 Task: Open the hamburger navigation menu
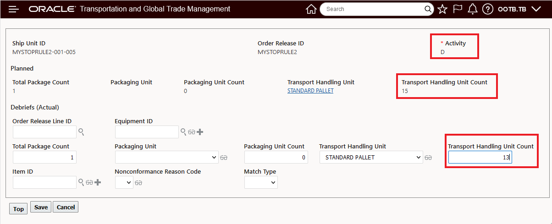[14, 9]
